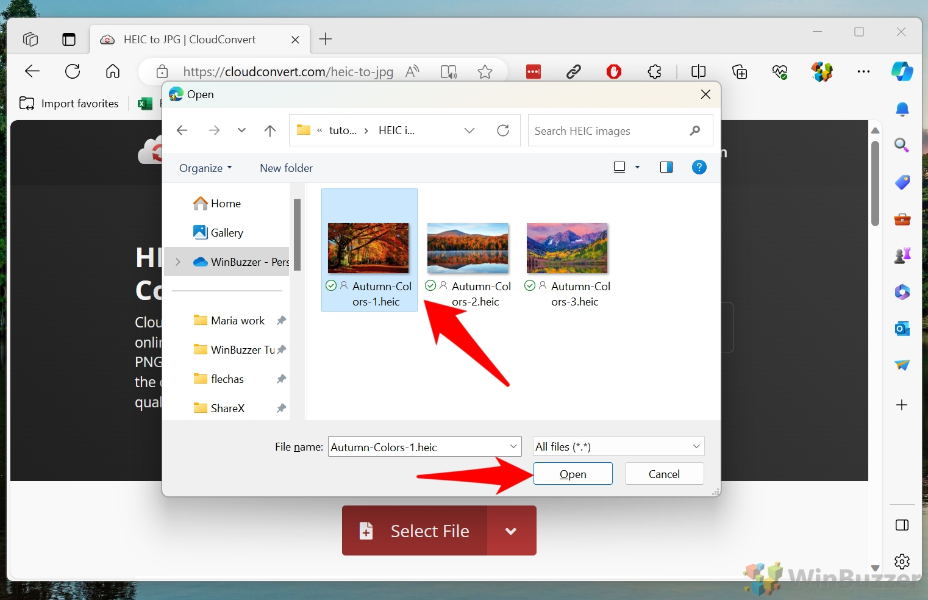Viewport: 928px width, 600px height.
Task: Cancel the file Open dialog
Action: (x=664, y=474)
